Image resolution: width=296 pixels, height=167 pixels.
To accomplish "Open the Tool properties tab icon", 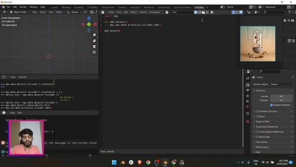I will click(x=248, y=78).
